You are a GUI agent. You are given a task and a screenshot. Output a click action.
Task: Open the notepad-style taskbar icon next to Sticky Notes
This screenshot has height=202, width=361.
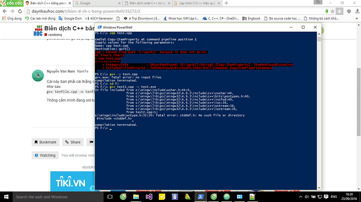point(175,197)
